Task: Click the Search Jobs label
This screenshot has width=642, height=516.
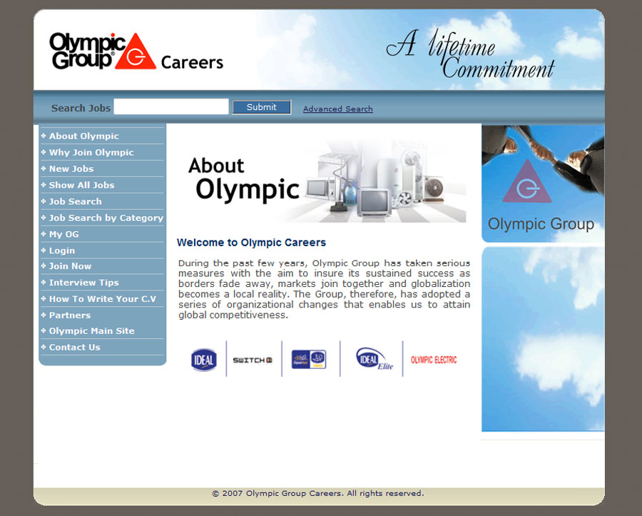Action: 81,108
